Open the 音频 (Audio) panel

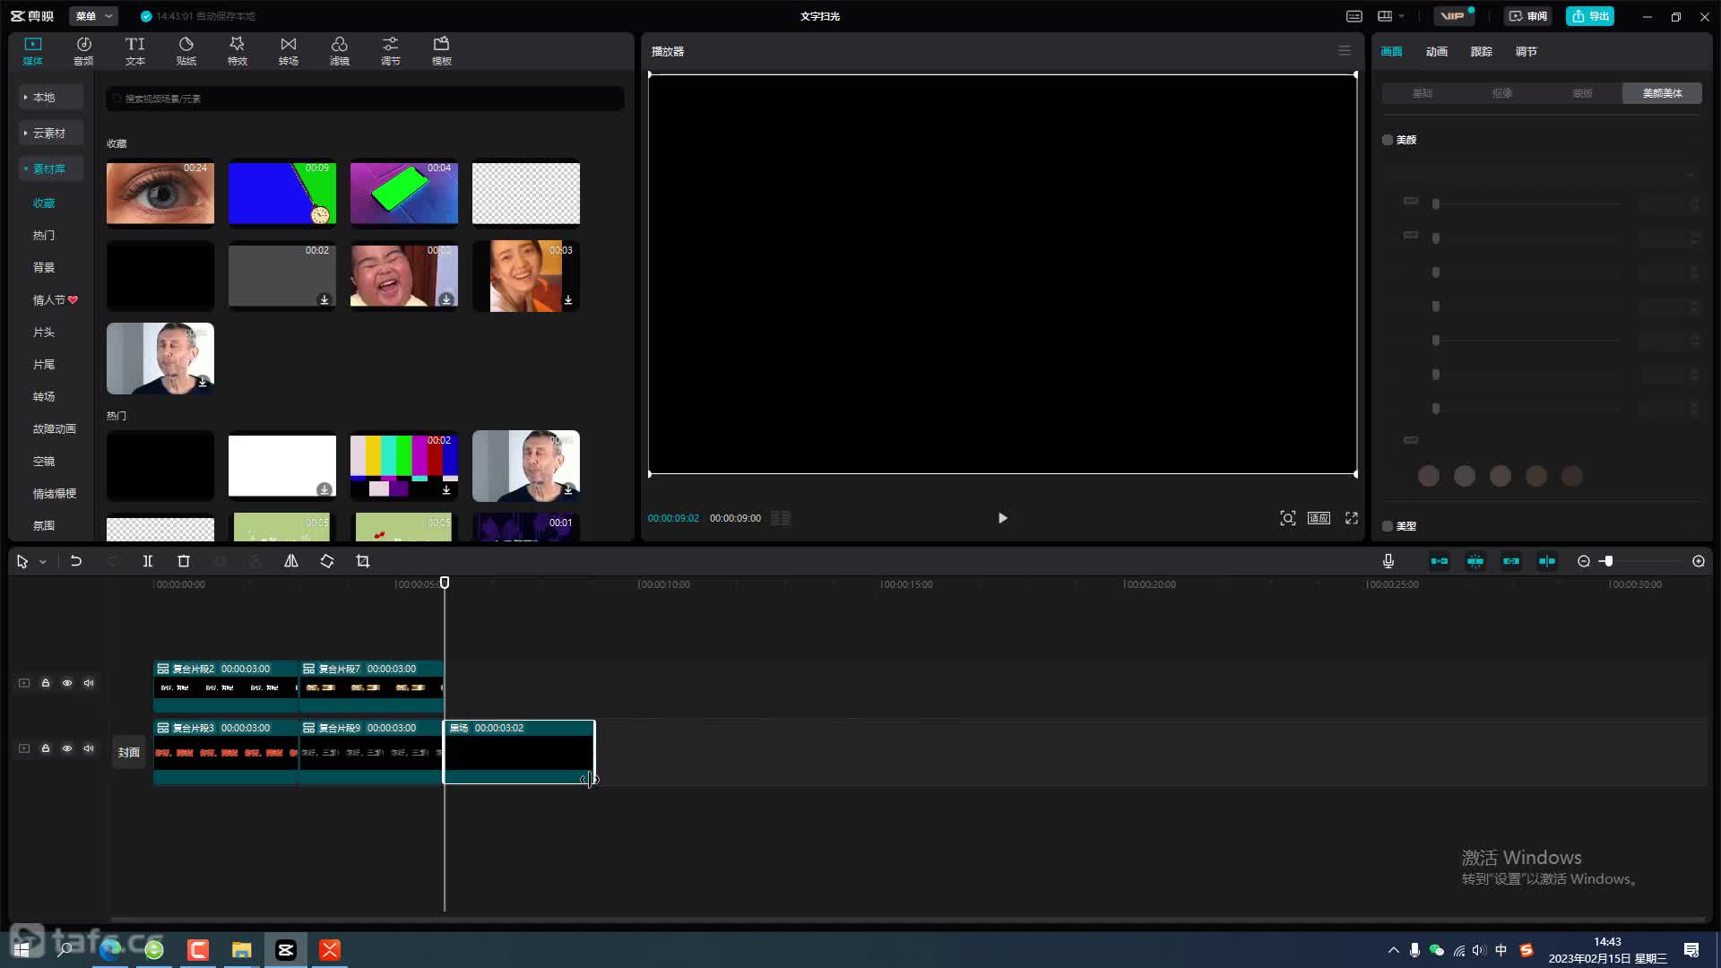tap(83, 51)
